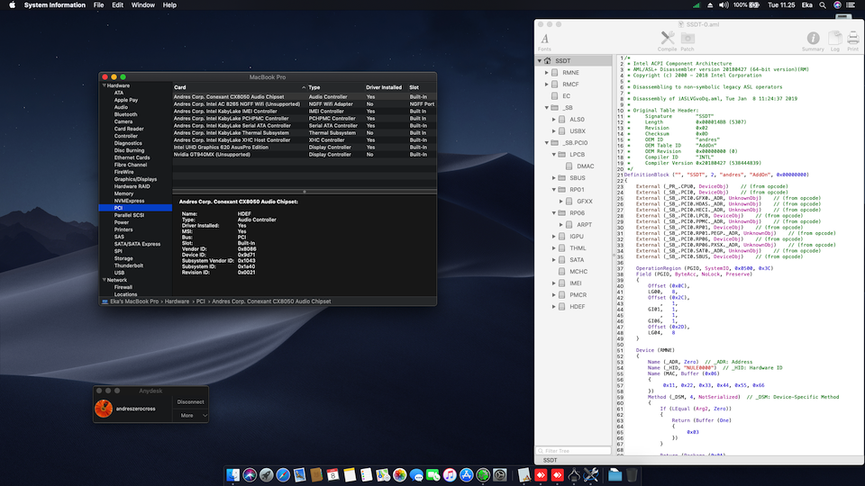Open the File menu
The image size is (865, 486).
(98, 5)
